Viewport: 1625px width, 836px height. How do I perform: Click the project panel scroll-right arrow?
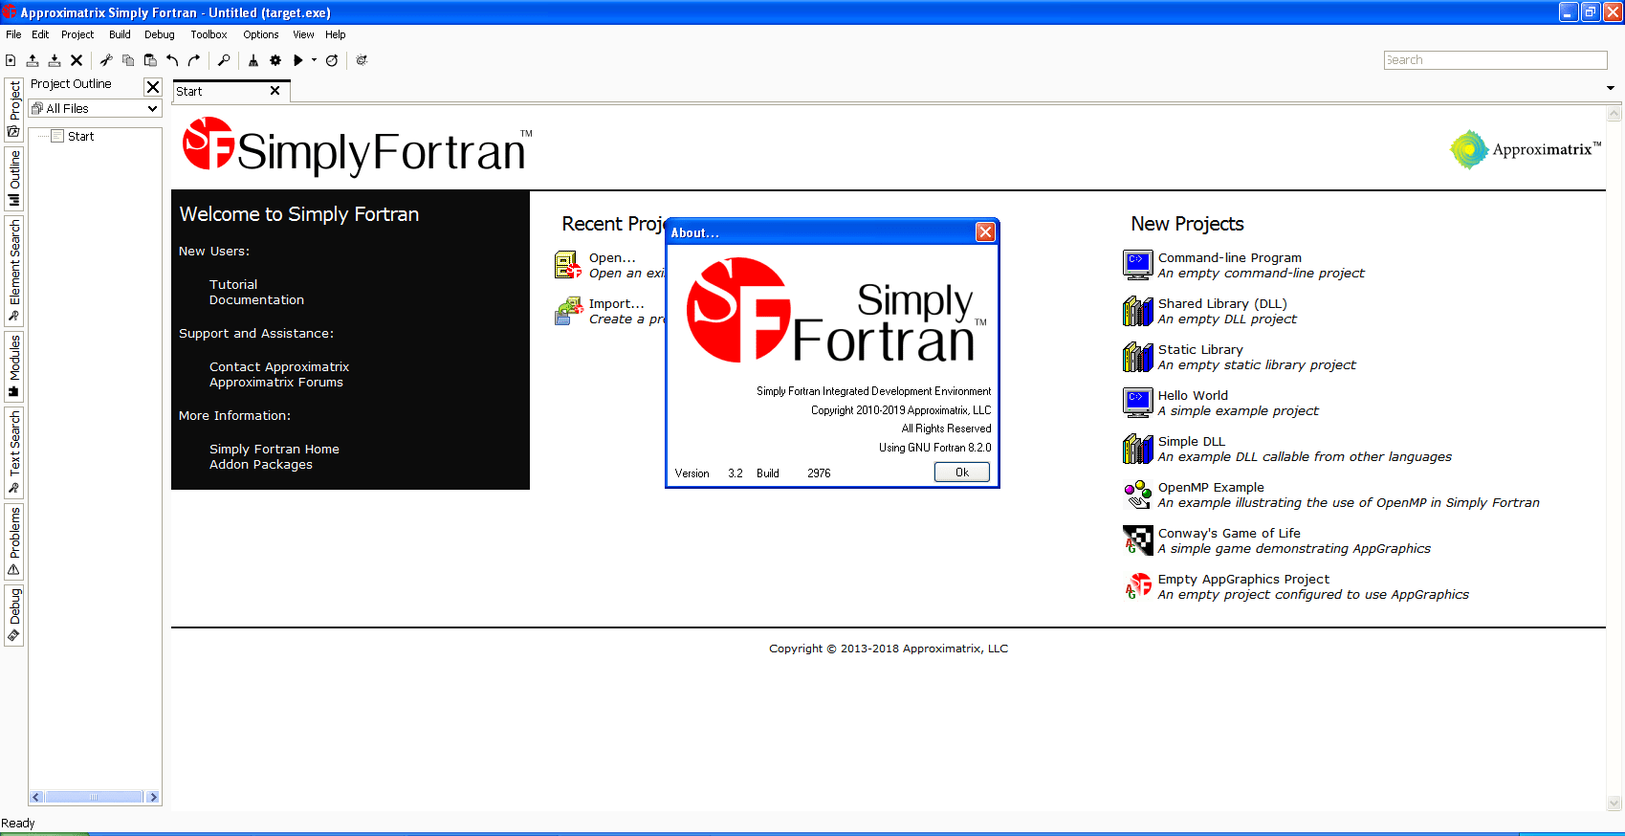tap(153, 797)
